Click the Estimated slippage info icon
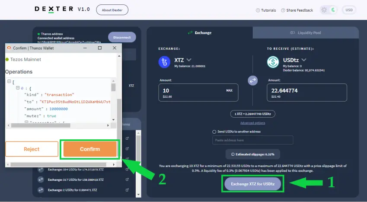This screenshot has width=367, height=202. pyautogui.click(x=233, y=154)
